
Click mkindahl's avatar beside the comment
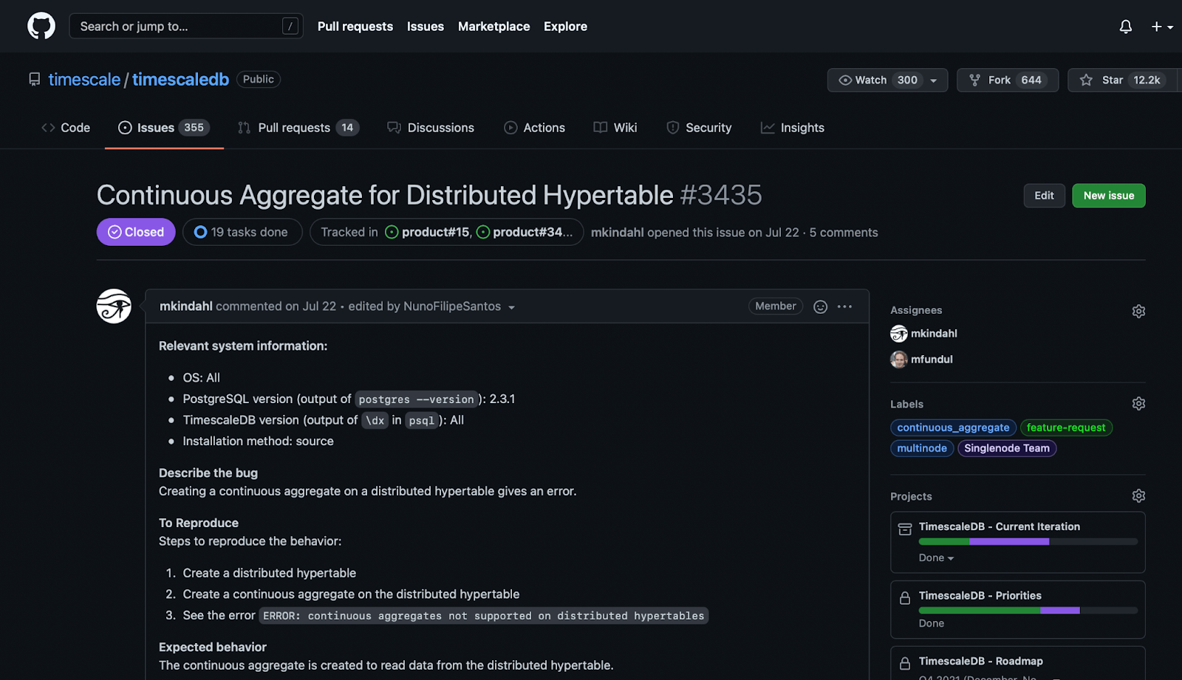point(114,306)
